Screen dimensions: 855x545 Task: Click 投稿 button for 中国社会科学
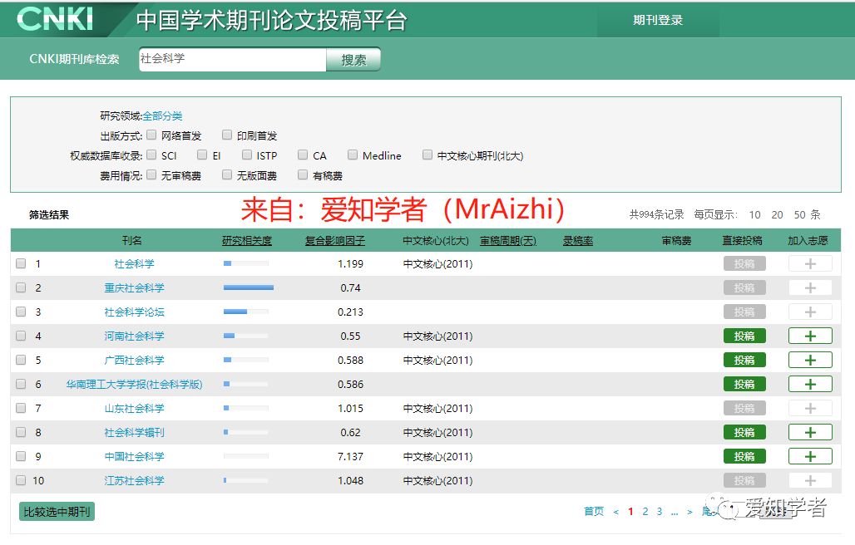click(744, 456)
